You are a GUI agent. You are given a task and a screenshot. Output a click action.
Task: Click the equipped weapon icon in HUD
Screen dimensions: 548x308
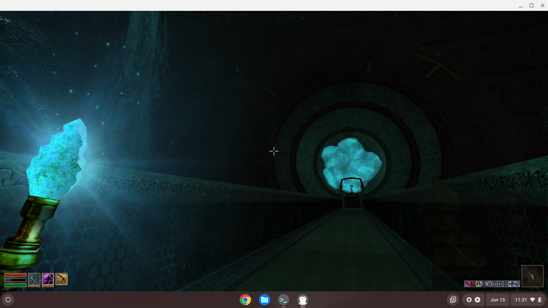(34, 279)
